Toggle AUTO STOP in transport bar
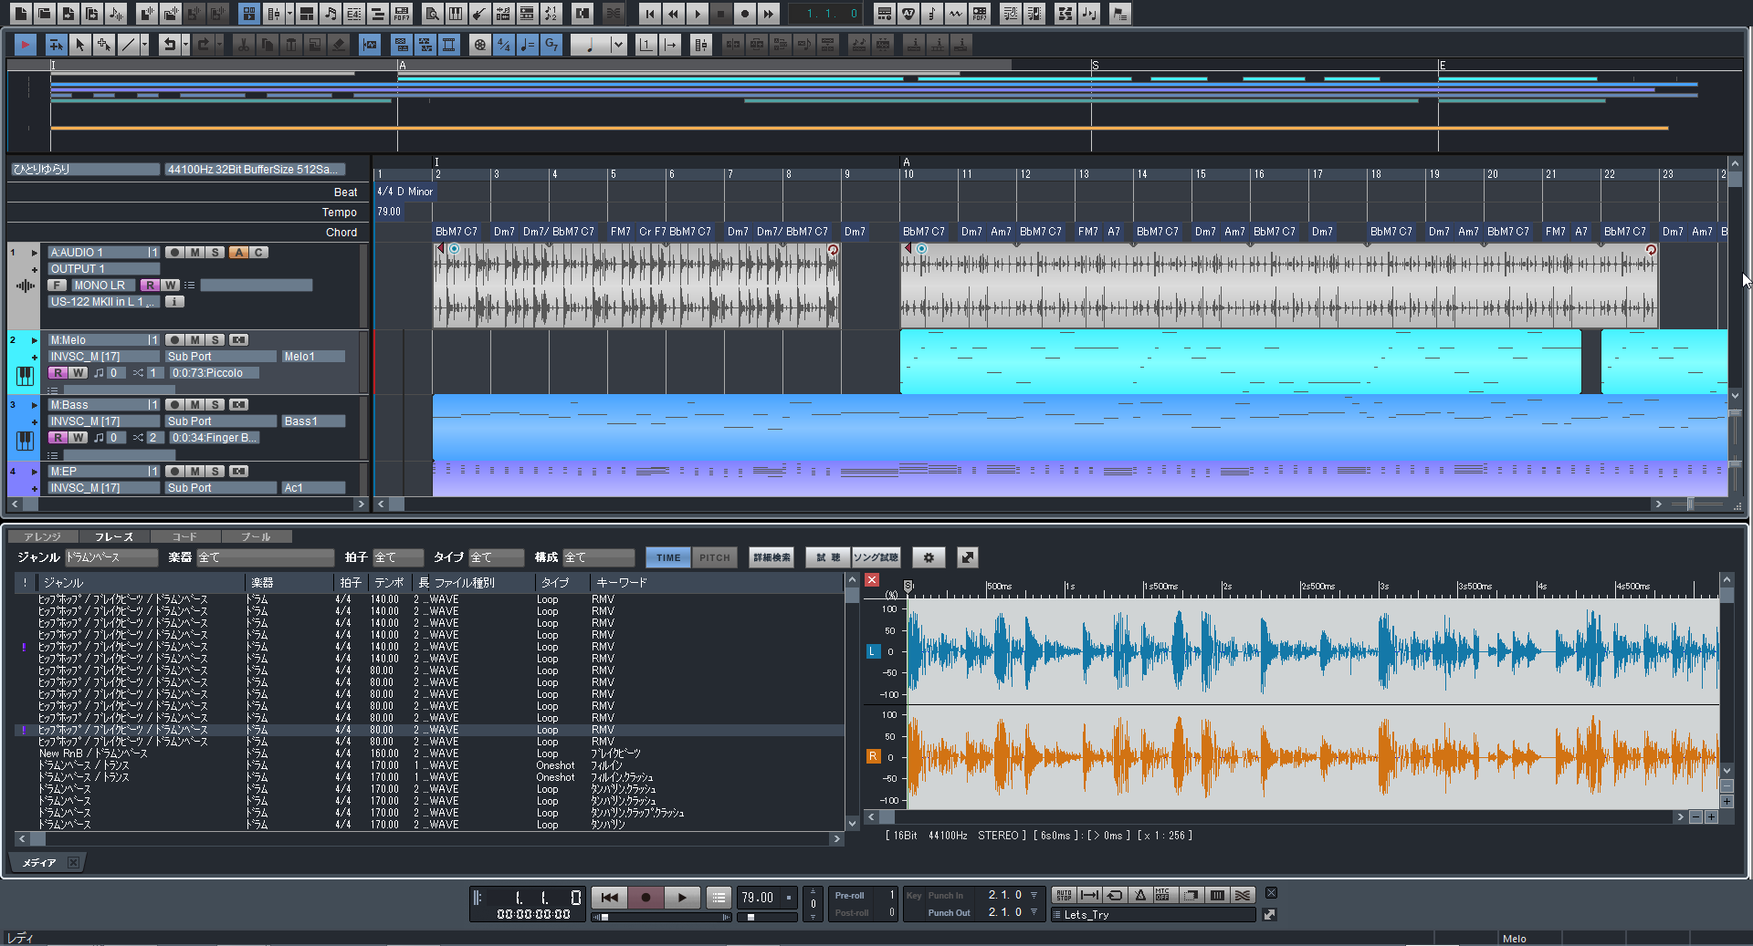 click(1064, 896)
